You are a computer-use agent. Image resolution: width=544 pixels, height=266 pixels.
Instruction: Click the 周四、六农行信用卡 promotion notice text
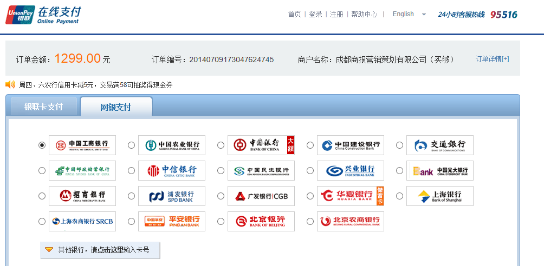tap(95, 85)
